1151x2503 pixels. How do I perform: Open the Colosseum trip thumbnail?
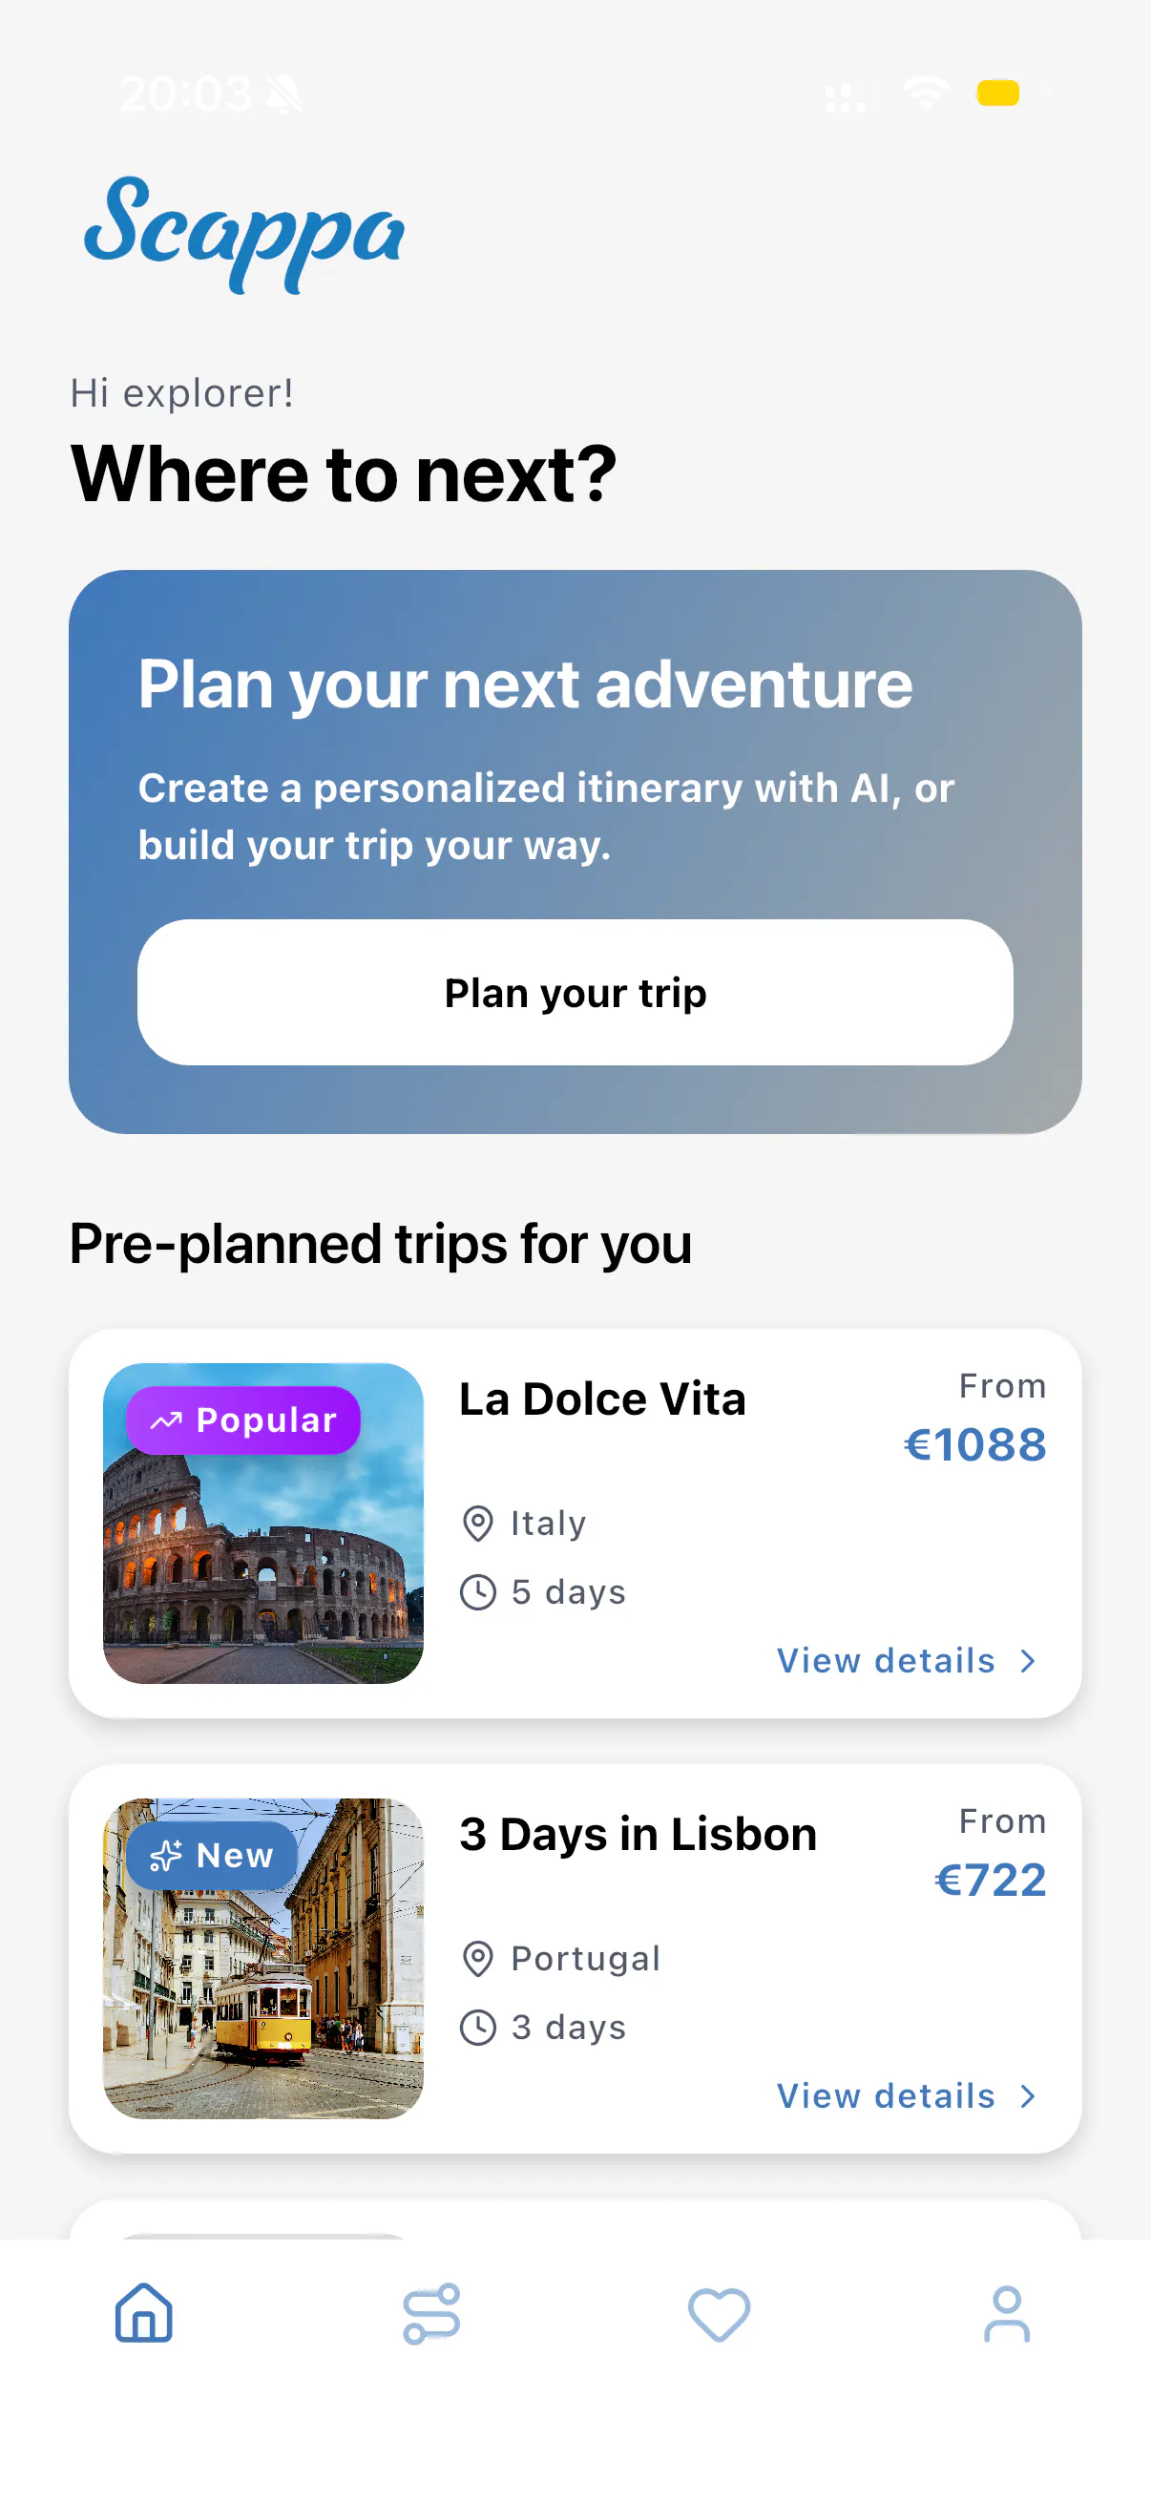click(263, 1523)
